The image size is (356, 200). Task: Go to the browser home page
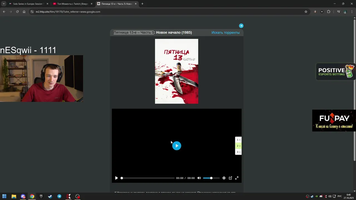point(24,12)
